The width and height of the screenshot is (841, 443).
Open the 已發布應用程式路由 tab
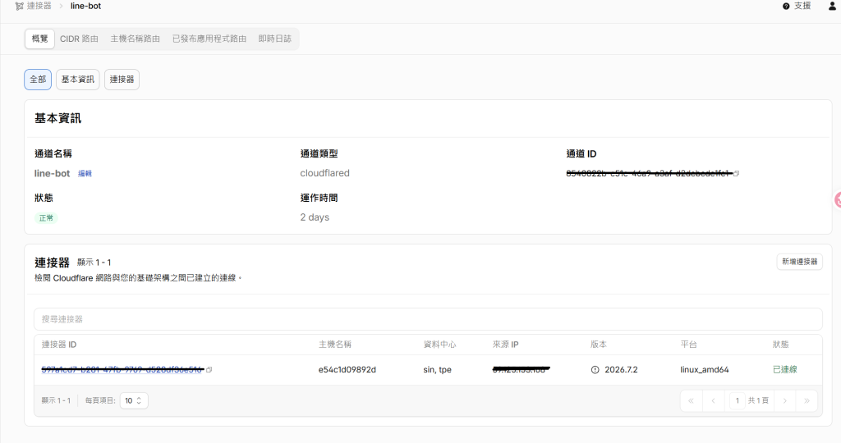click(209, 39)
